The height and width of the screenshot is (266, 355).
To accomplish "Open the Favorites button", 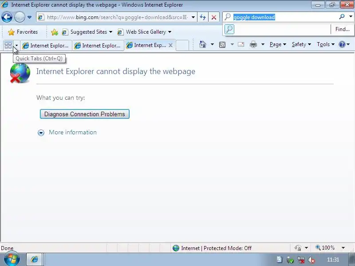I will [23, 32].
